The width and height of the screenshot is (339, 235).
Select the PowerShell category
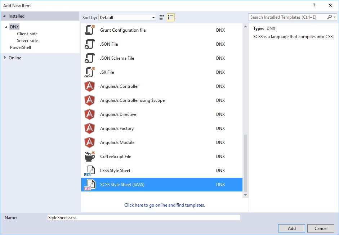(21, 47)
